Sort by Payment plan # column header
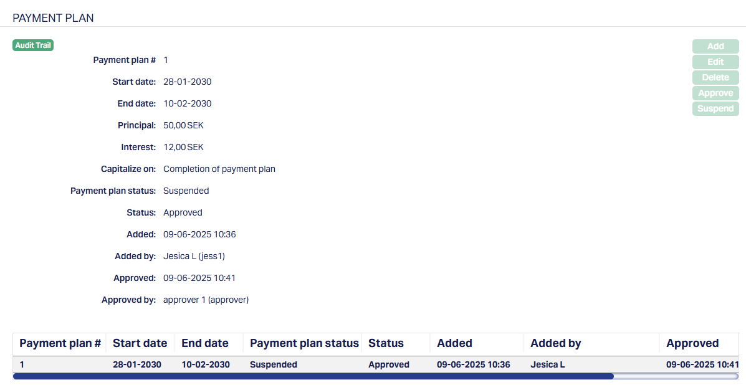Screen dimensions: 746x385 tap(60, 343)
